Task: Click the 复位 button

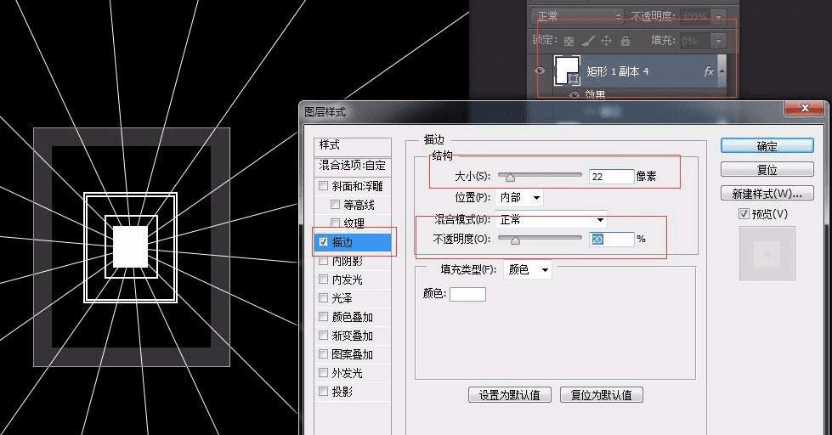Action: click(767, 170)
